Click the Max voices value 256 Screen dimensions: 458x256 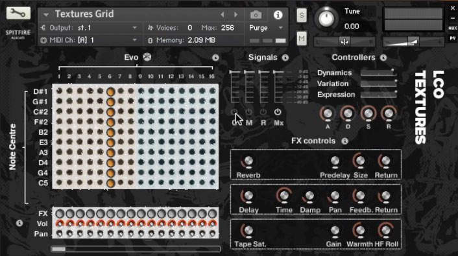(x=228, y=28)
